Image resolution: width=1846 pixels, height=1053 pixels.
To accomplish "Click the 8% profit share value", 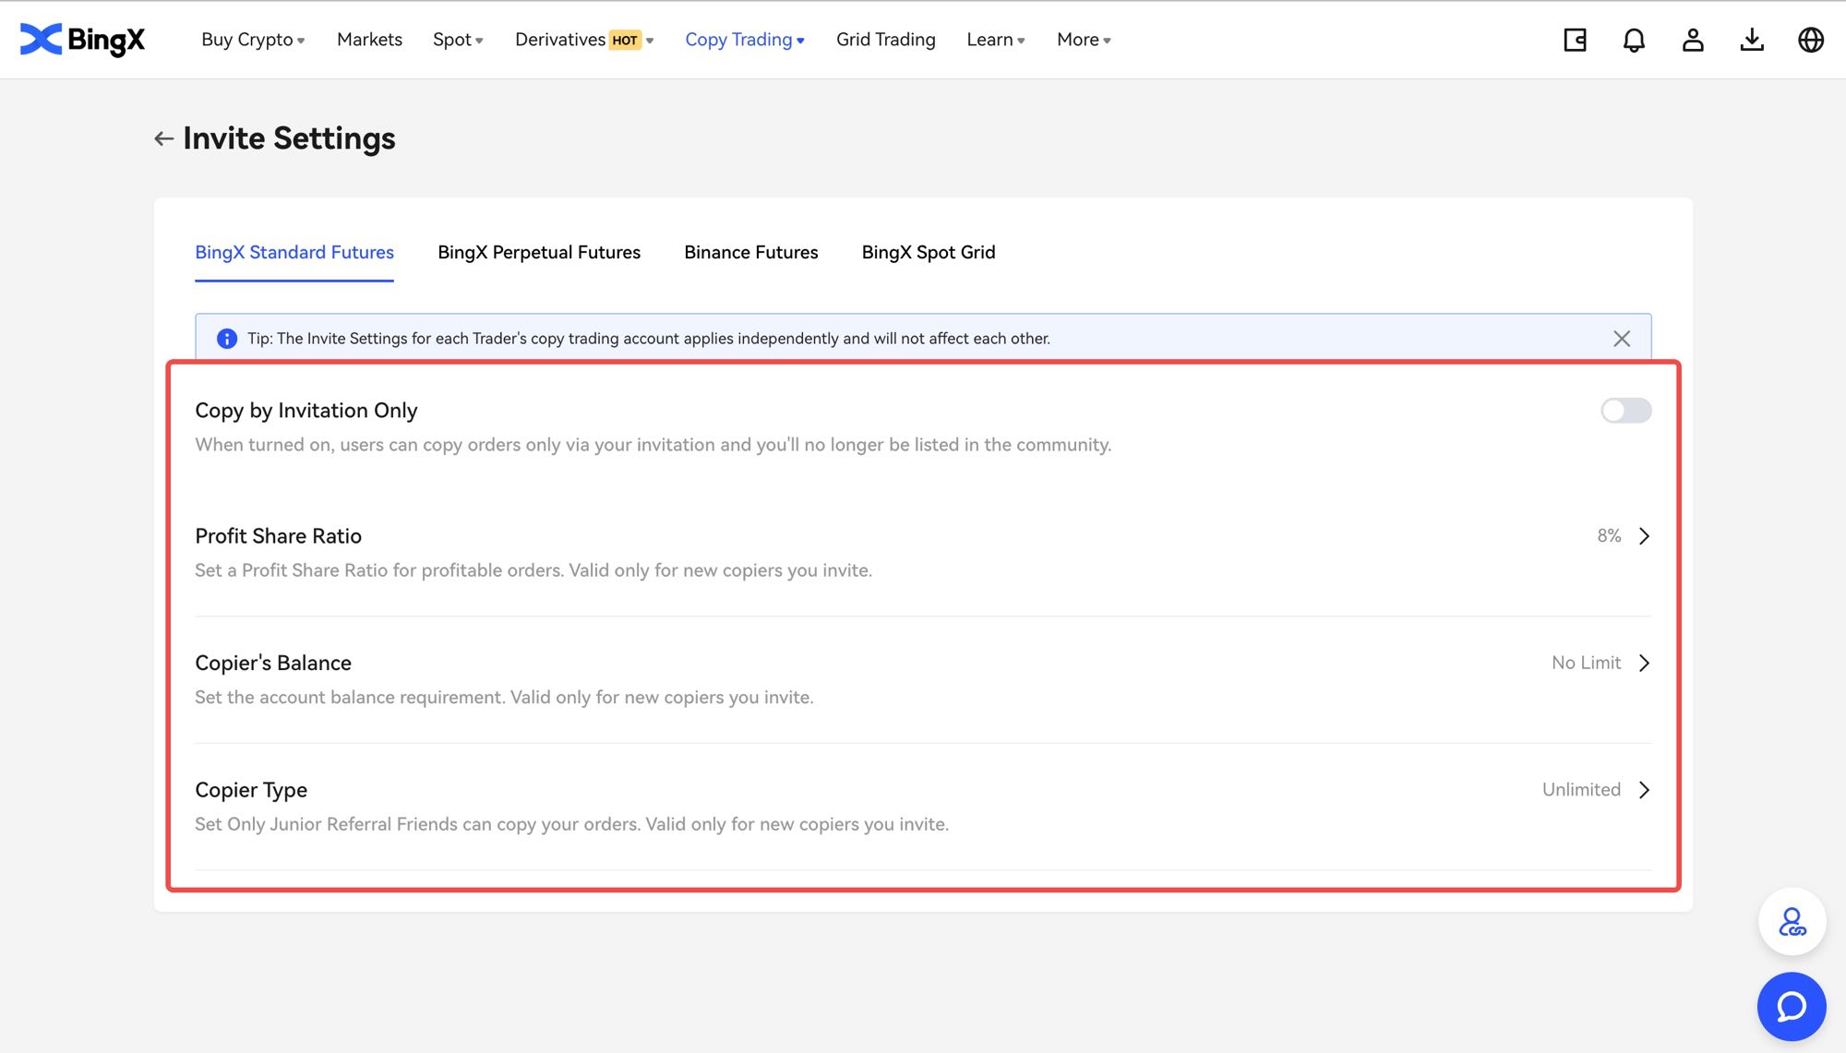I will pos(1609,536).
